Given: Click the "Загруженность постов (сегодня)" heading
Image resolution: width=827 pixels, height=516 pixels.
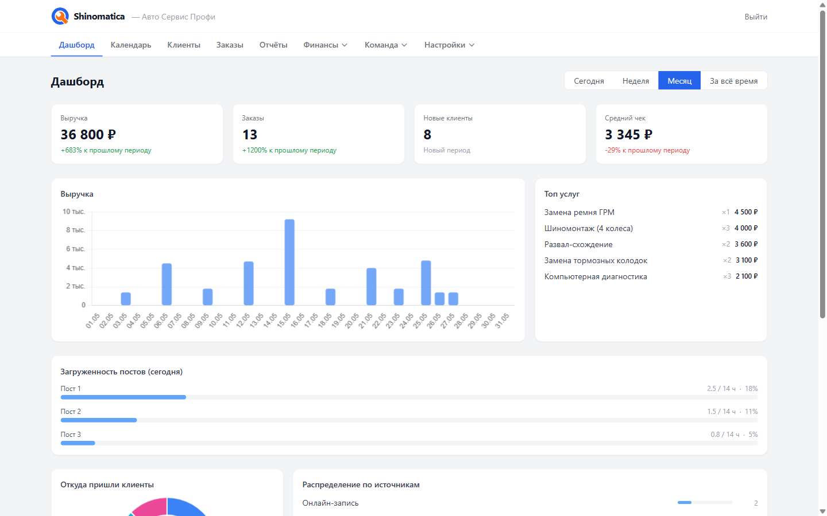Looking at the screenshot, I should [x=122, y=372].
